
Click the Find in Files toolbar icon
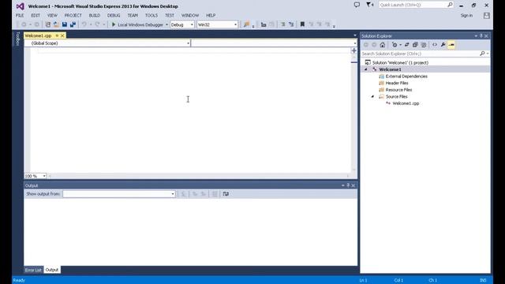click(x=246, y=24)
